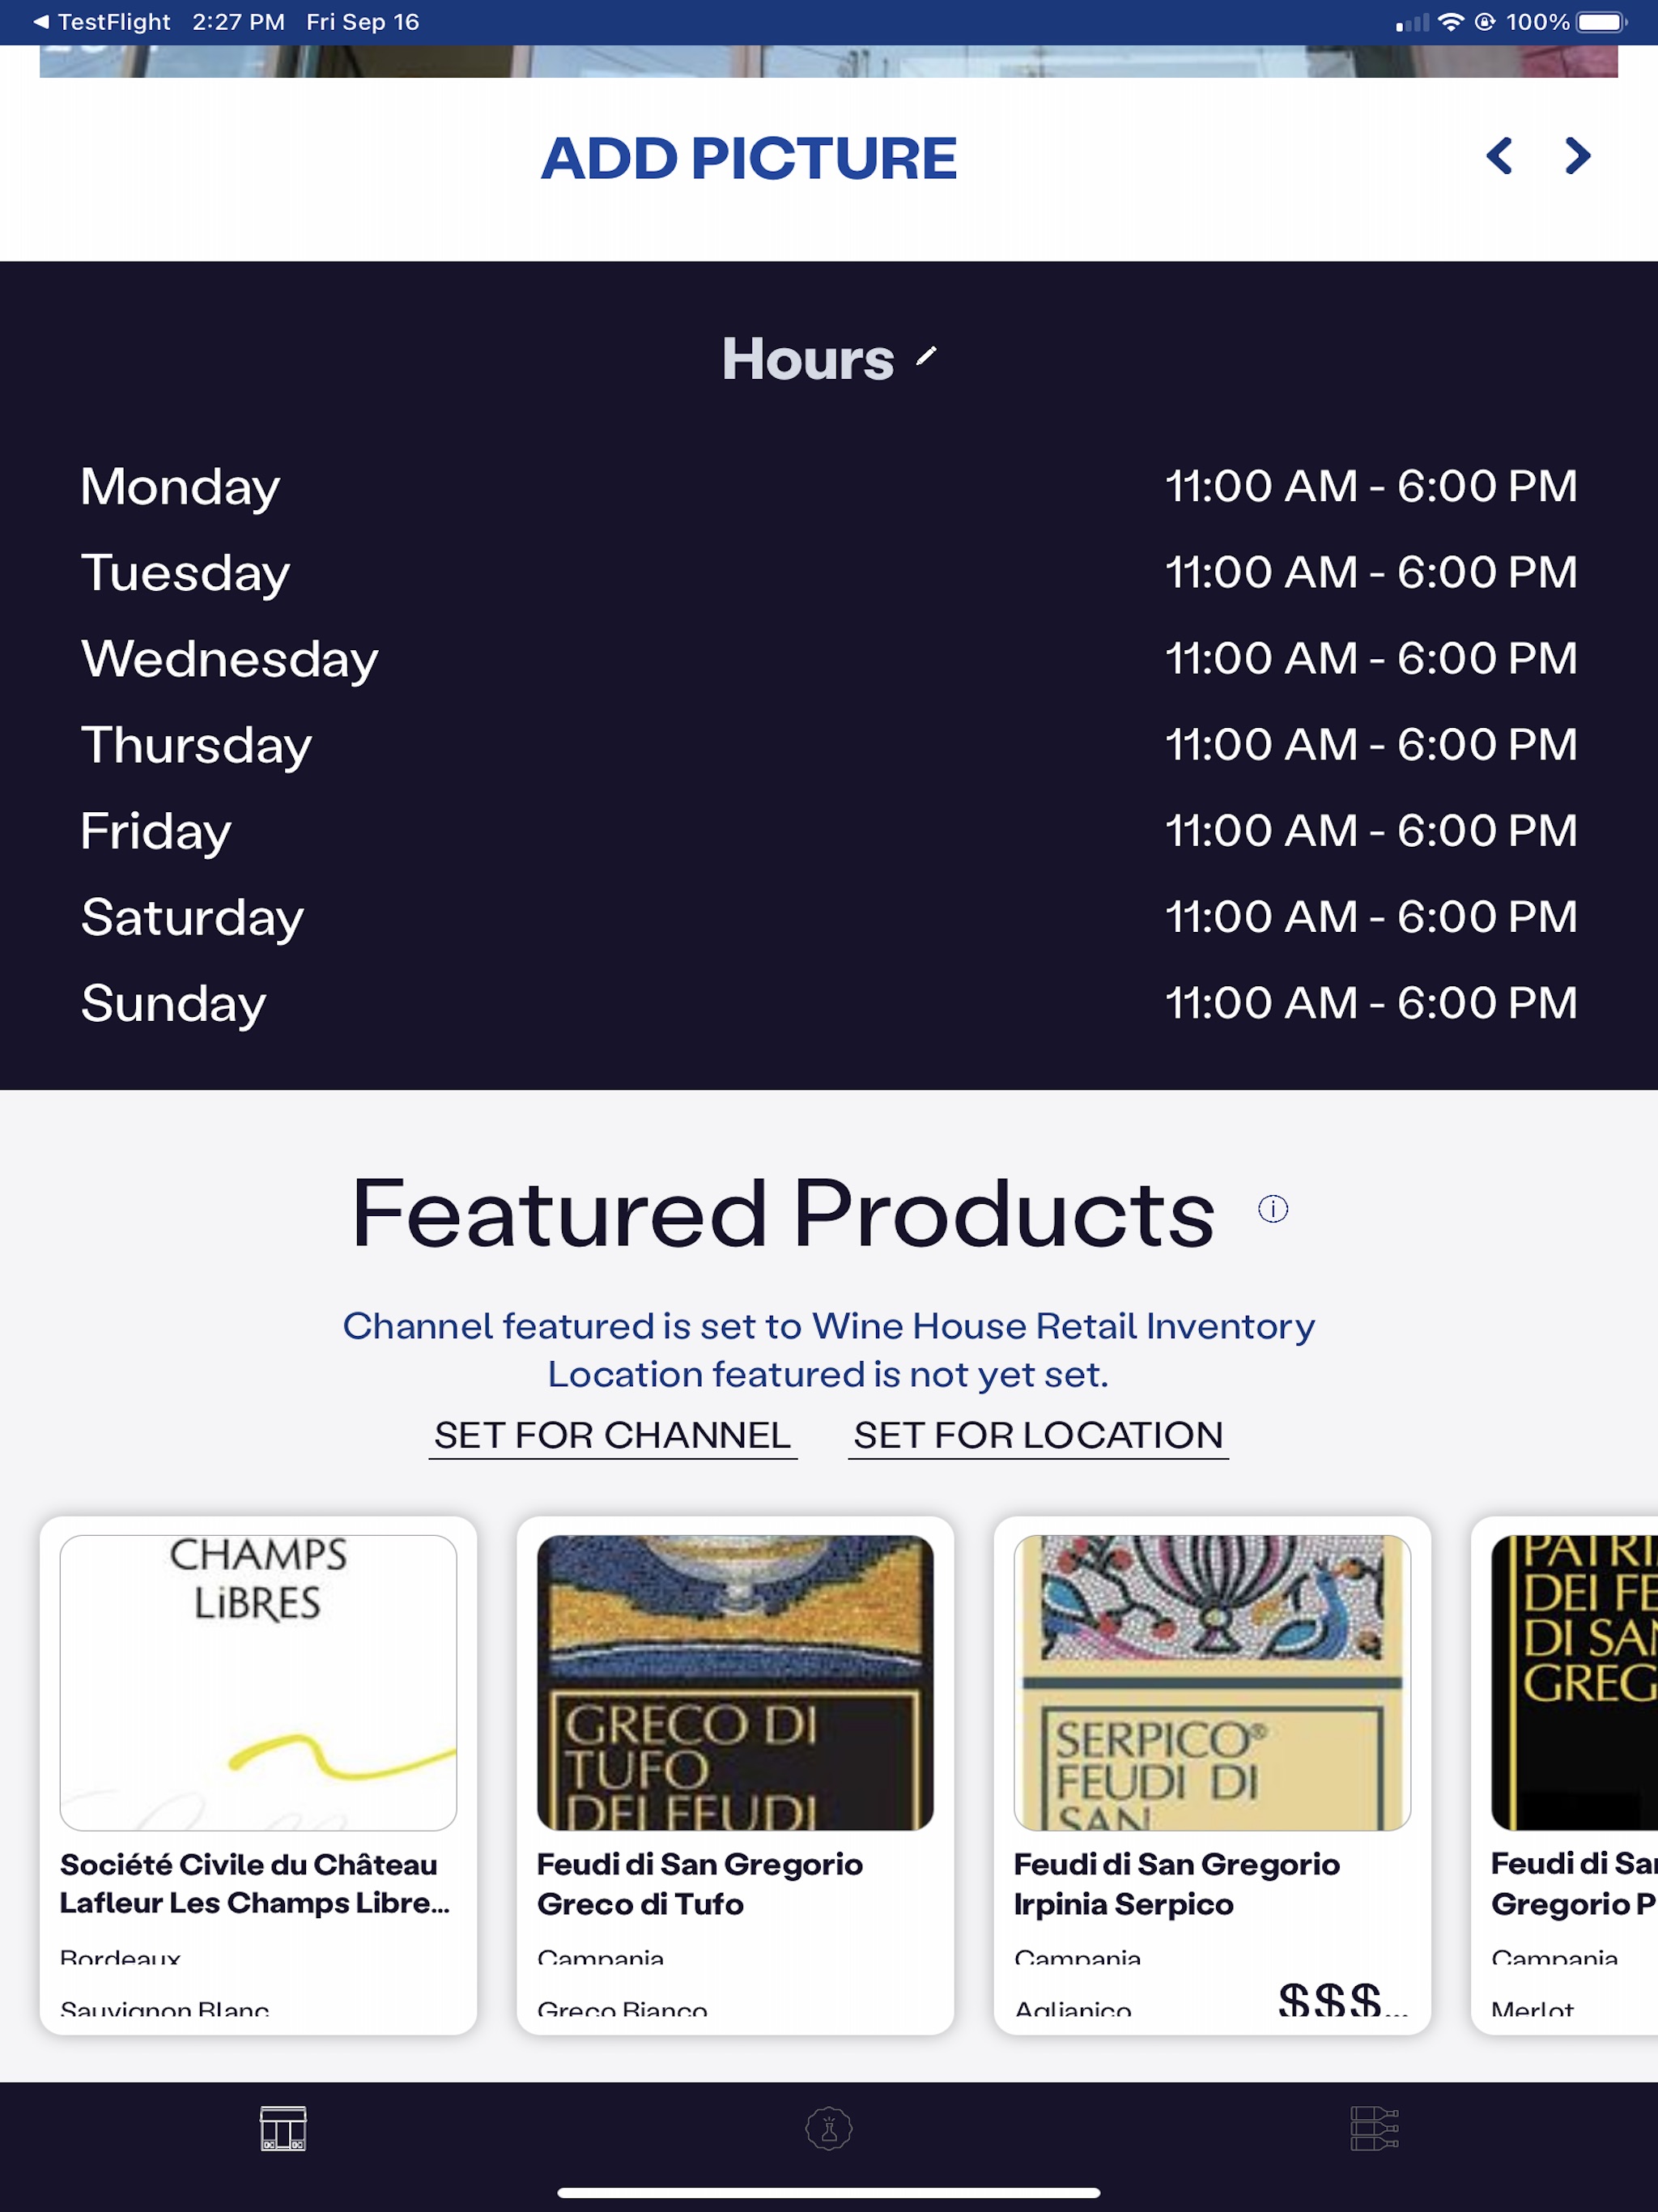Image resolution: width=1658 pixels, height=2212 pixels.
Task: Expand the Hours section by tapping it
Action: (x=827, y=359)
